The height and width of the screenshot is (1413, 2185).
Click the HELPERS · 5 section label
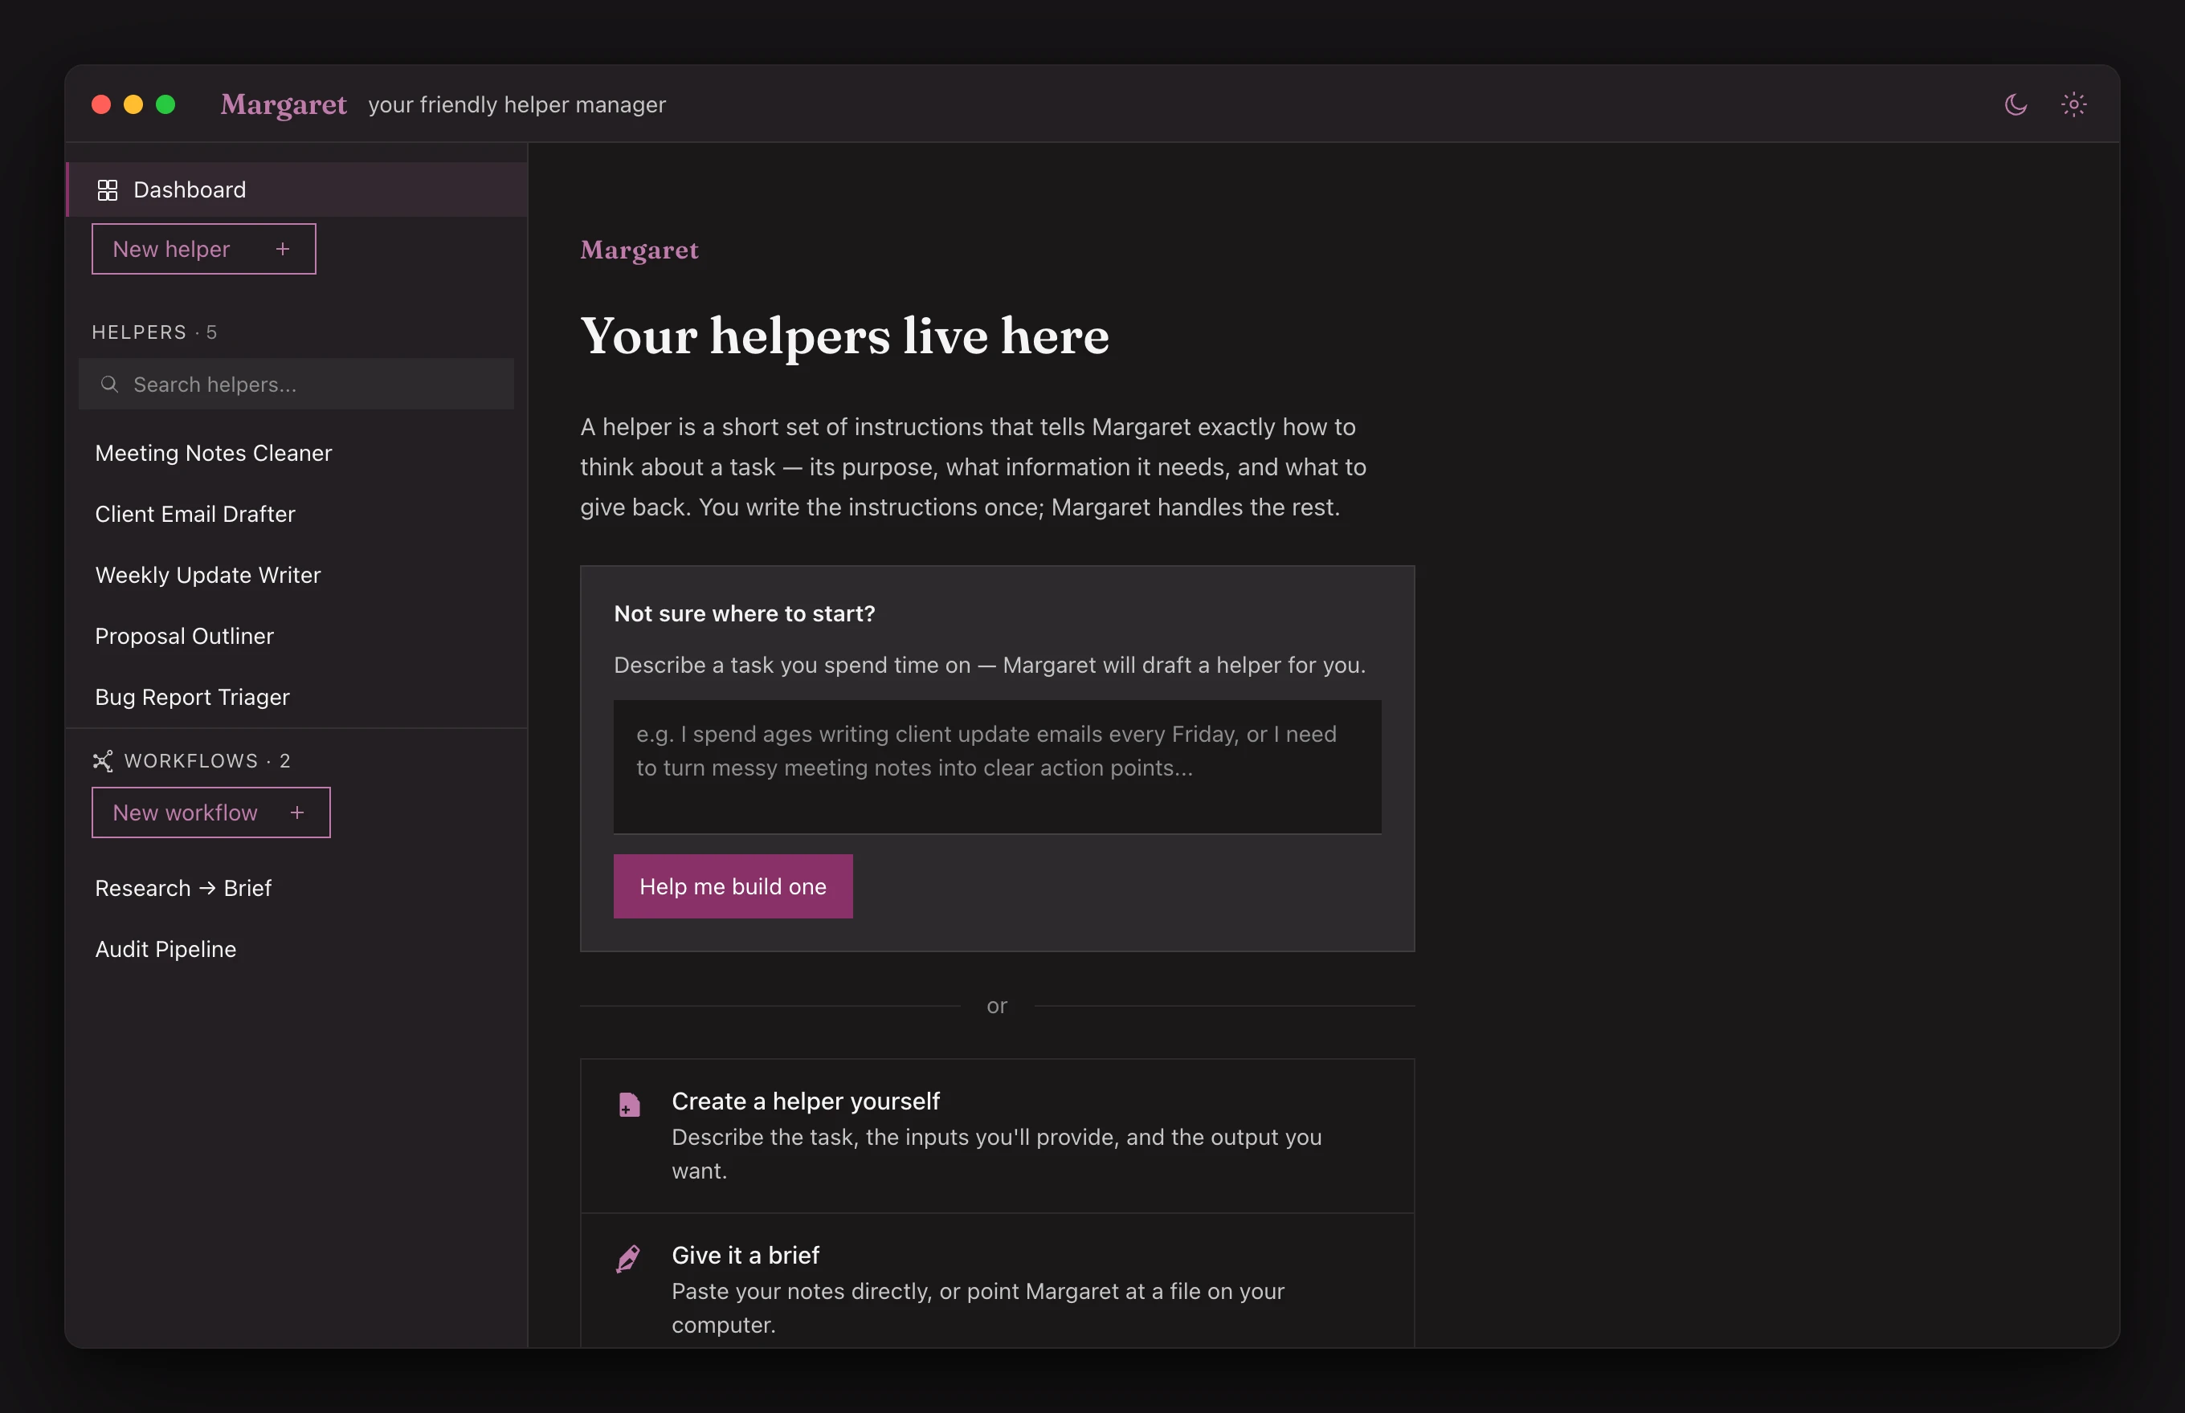(x=154, y=332)
